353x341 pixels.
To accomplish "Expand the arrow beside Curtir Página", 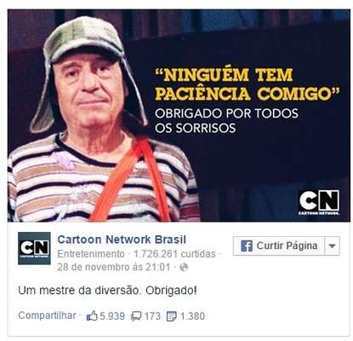I will click(332, 246).
